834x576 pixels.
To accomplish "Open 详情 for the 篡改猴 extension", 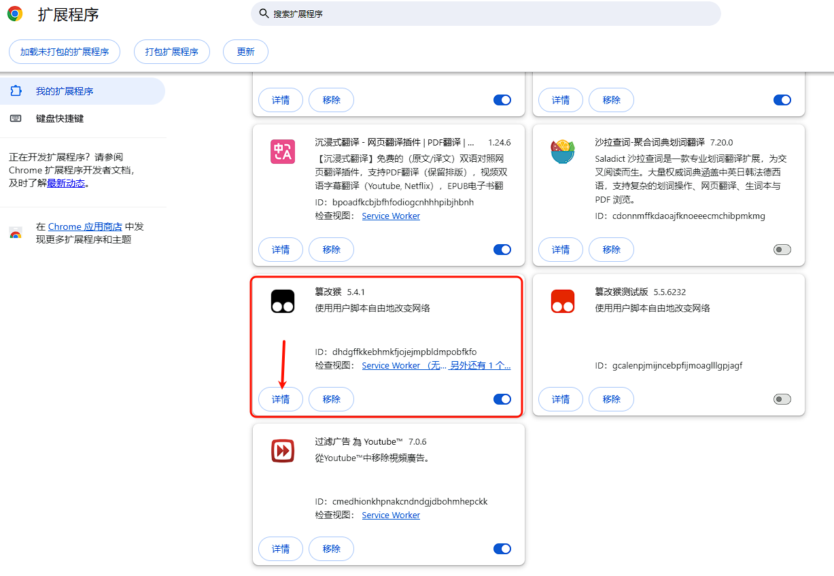I will (280, 399).
